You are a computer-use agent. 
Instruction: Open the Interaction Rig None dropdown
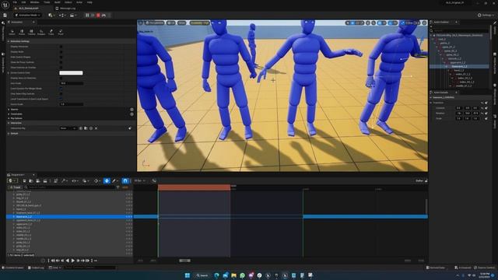[68, 128]
